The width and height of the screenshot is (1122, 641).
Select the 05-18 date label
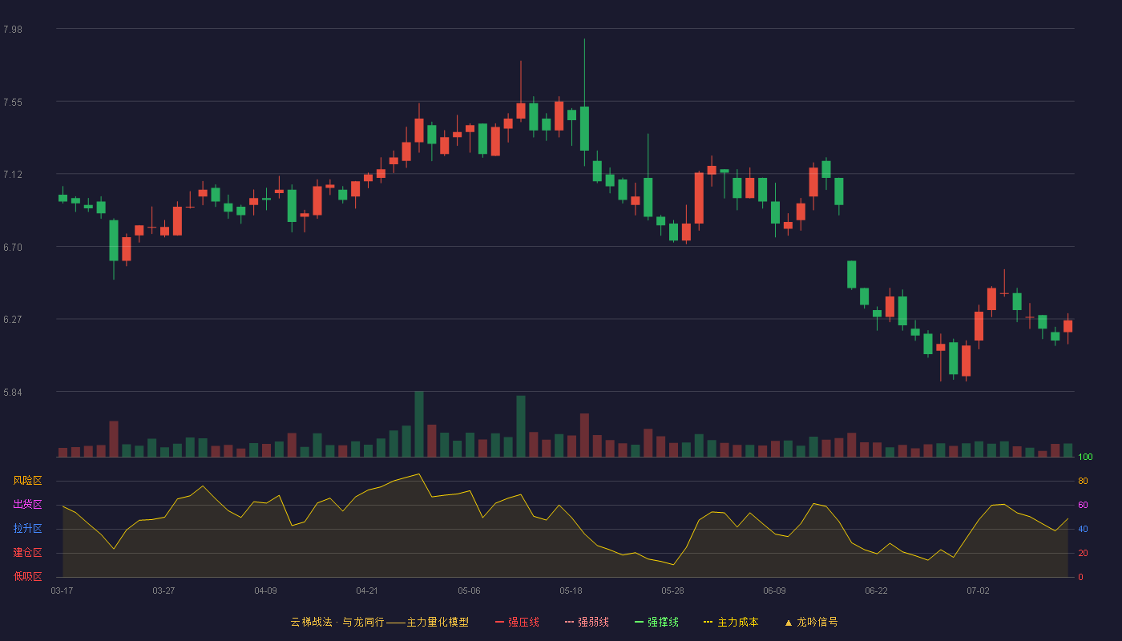click(x=571, y=591)
